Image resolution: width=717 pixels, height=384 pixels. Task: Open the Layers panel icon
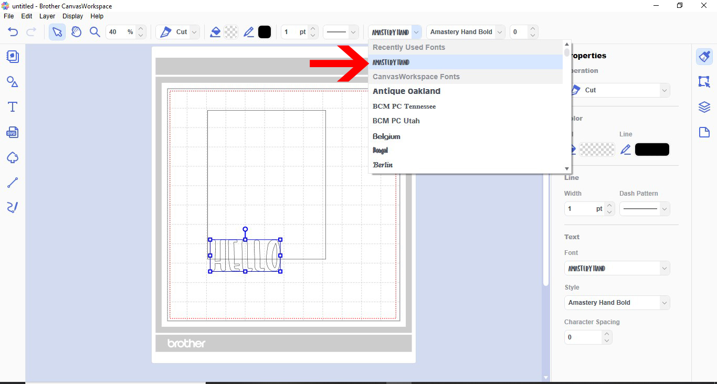pyautogui.click(x=704, y=107)
